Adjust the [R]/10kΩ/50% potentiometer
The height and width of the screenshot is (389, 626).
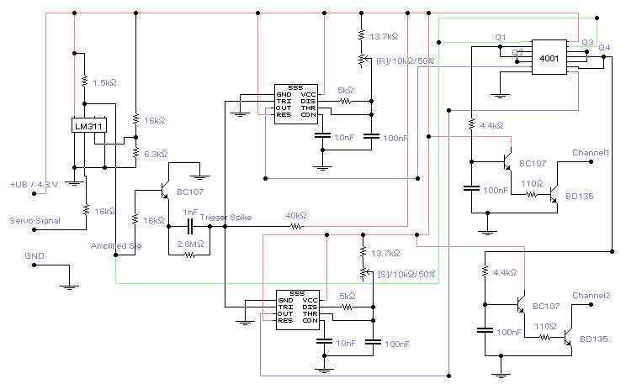tap(363, 60)
